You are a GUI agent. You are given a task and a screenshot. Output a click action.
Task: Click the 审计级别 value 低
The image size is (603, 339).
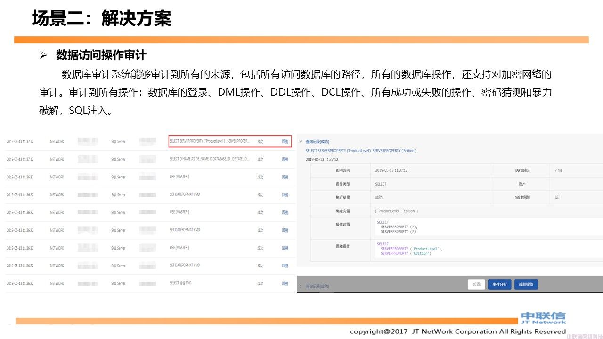tap(556, 198)
